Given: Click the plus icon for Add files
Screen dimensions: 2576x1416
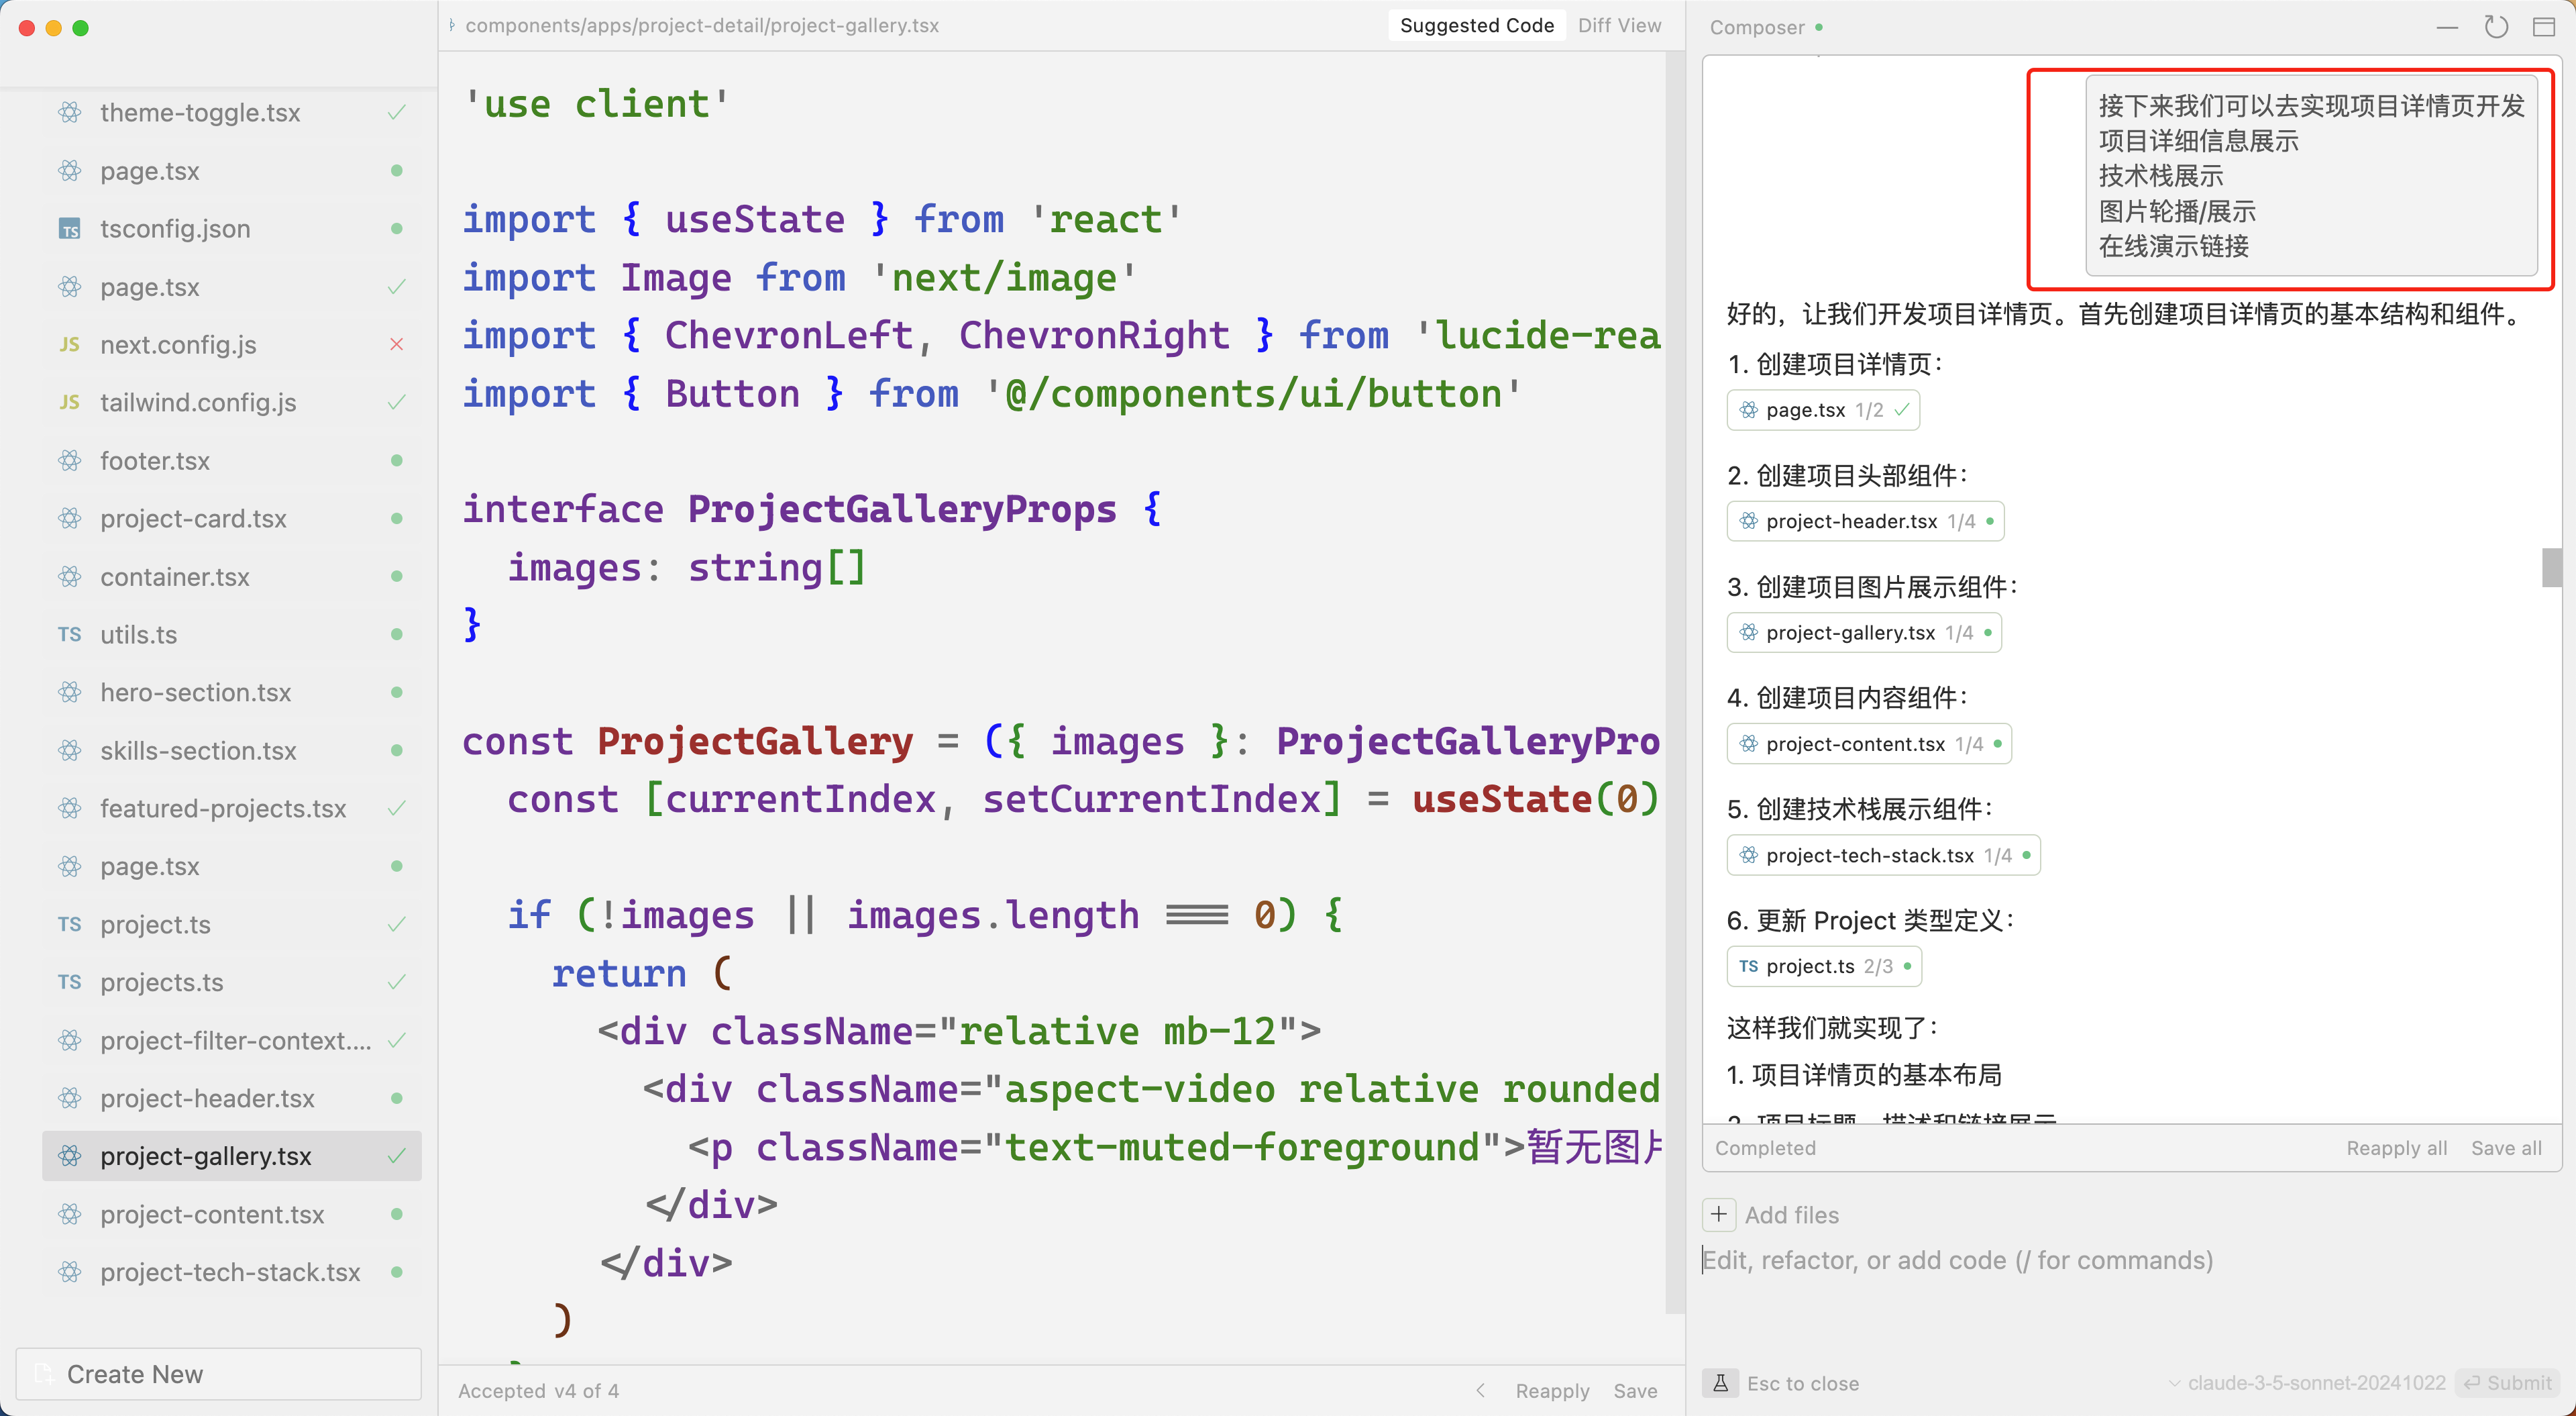Looking at the screenshot, I should tap(1718, 1215).
